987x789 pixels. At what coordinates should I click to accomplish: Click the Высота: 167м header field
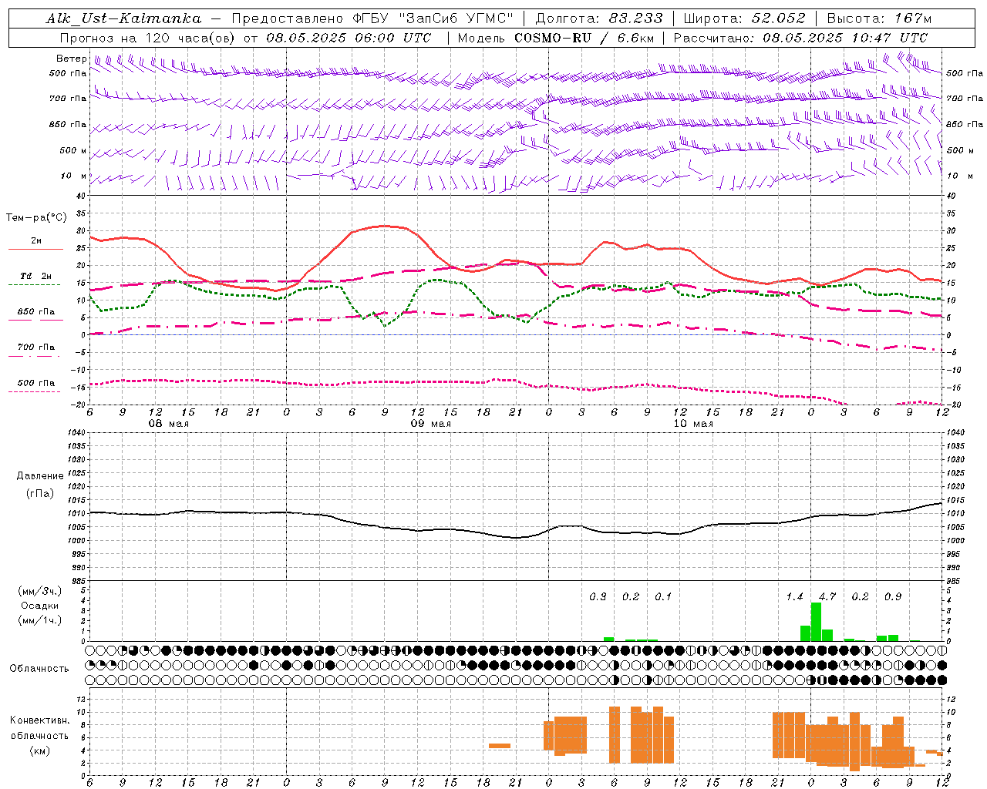click(879, 18)
